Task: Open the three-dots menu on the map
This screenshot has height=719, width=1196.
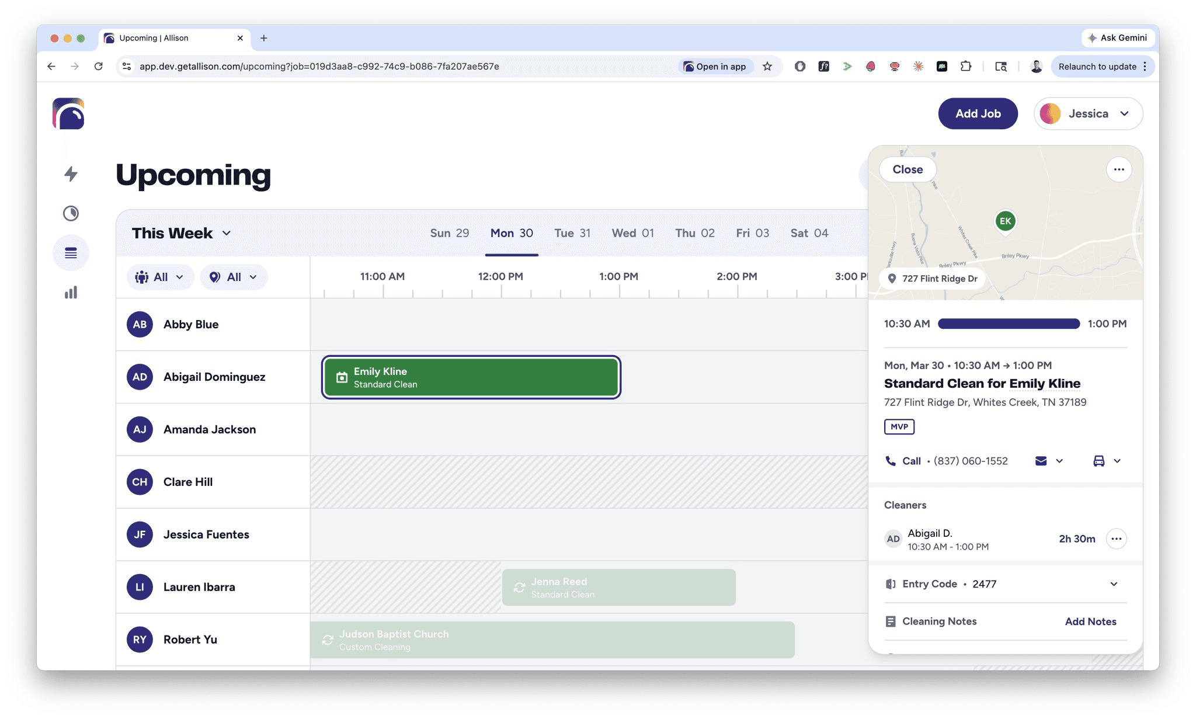Action: [1118, 169]
